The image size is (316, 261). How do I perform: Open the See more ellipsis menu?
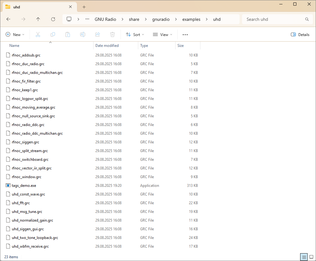(x=185, y=34)
